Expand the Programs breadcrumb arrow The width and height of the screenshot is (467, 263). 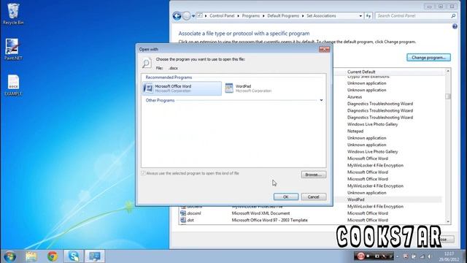point(263,16)
